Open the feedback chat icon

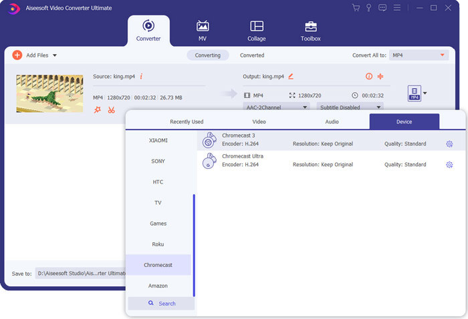point(382,8)
